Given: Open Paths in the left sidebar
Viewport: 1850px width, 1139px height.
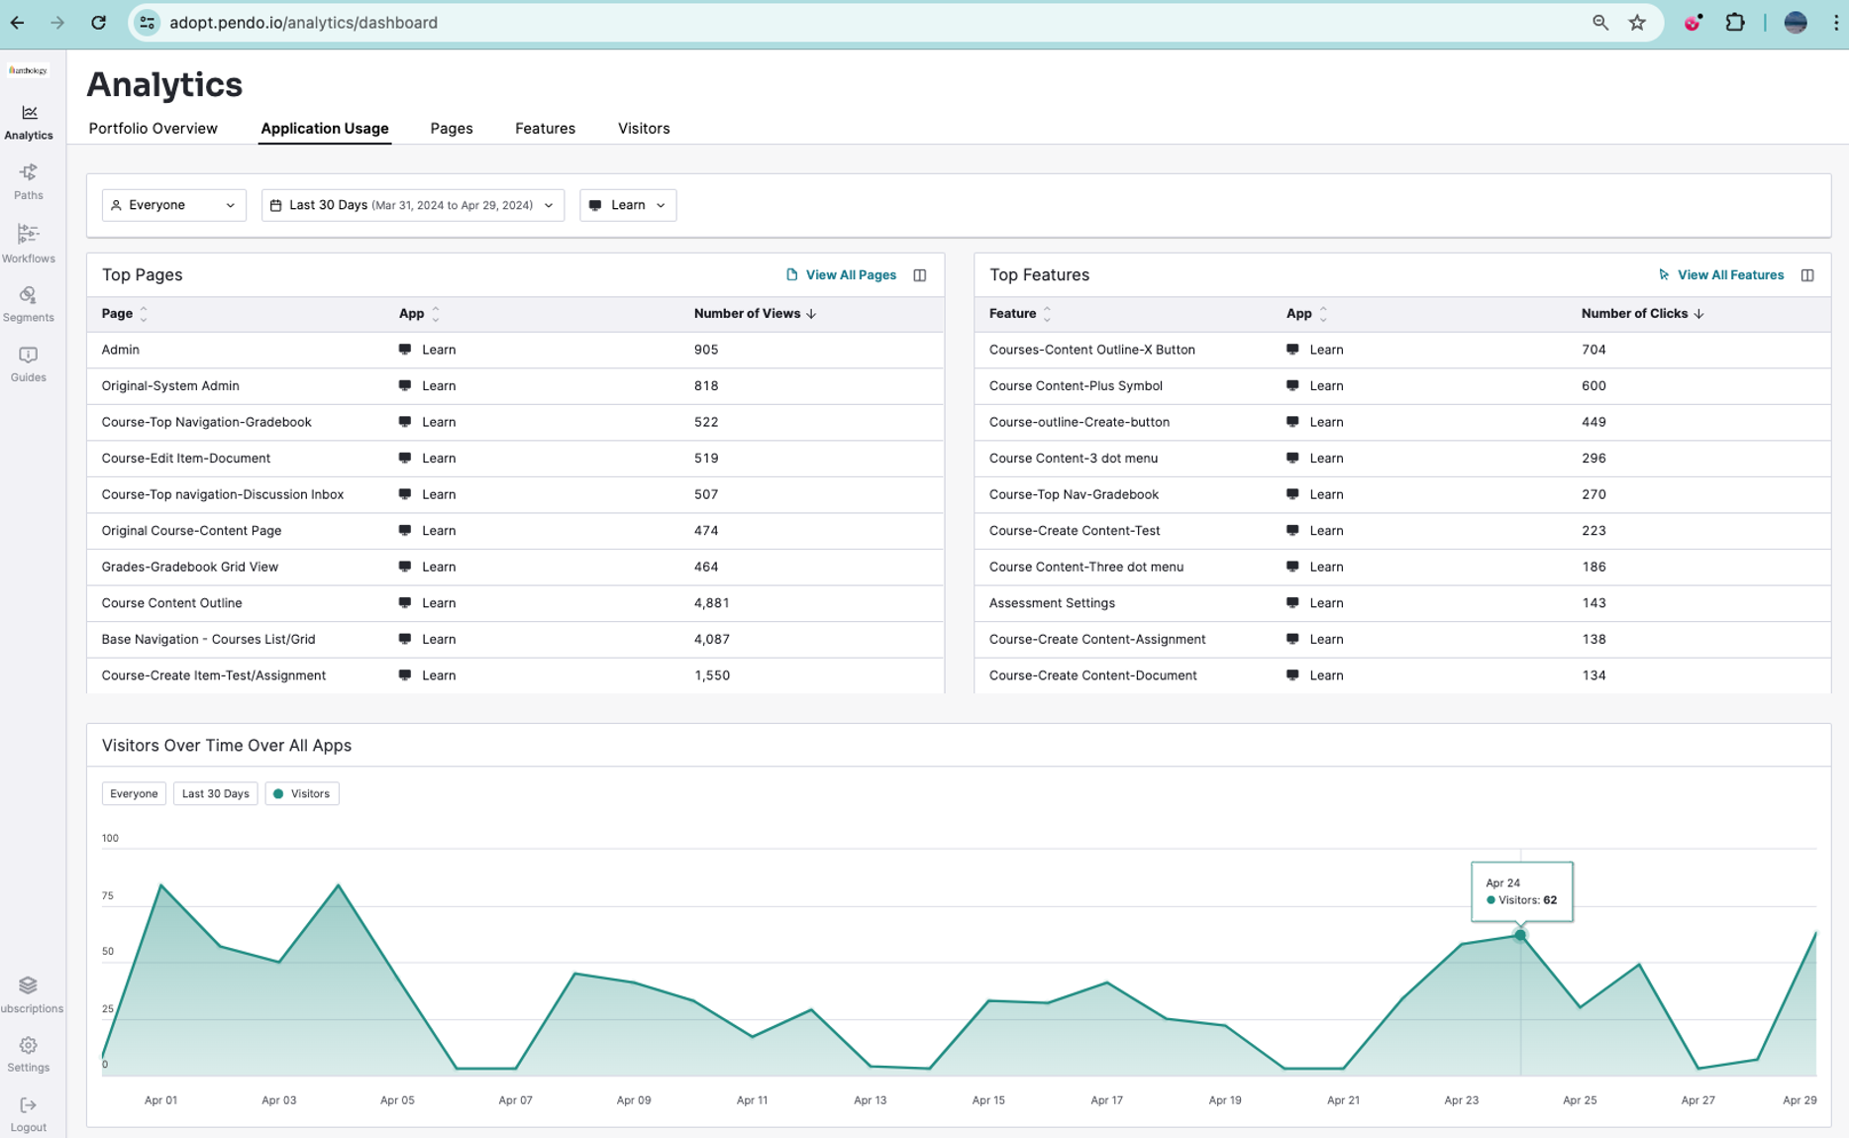Looking at the screenshot, I should 28,181.
